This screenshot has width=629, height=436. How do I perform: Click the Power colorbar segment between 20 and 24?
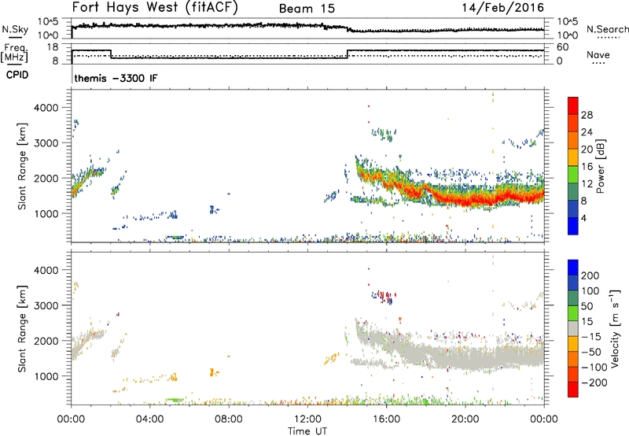pos(573,140)
